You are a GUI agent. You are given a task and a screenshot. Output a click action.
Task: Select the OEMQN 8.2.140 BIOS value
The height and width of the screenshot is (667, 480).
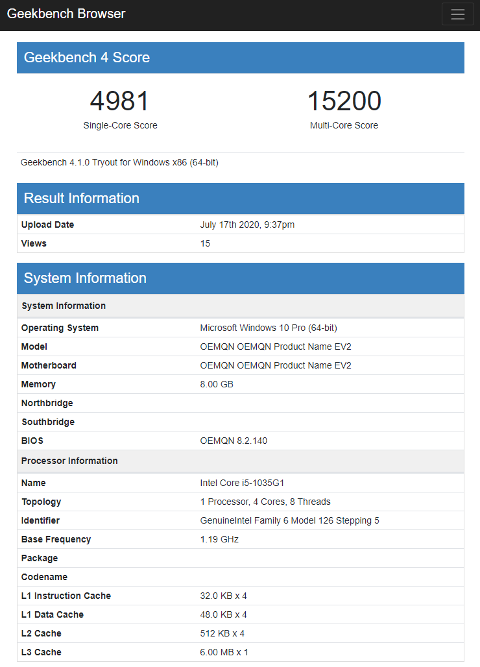click(234, 441)
